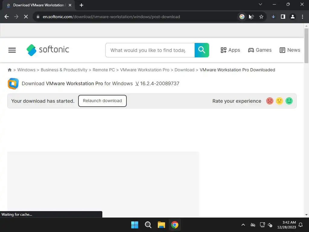Click Chrome icon in taskbar
Viewport: 309px width, 232px height.
coord(175,225)
